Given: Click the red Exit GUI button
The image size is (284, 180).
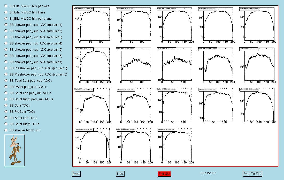Looking at the screenshot, I should (x=164, y=174).
